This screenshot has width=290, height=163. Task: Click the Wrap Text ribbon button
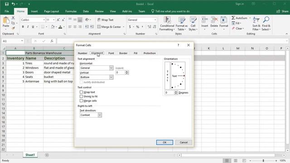click(x=106, y=20)
